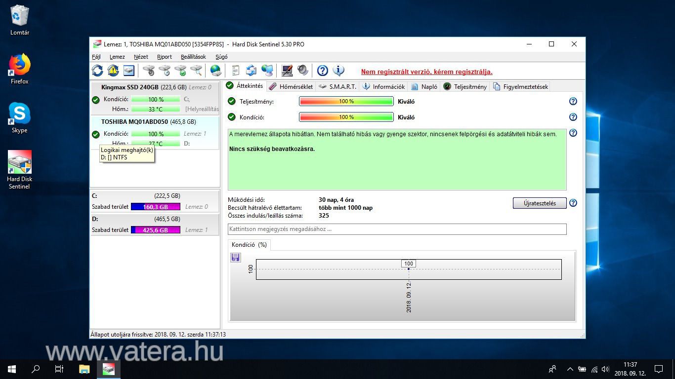Open File Explorer from the taskbar
675x379 pixels.
point(84,369)
